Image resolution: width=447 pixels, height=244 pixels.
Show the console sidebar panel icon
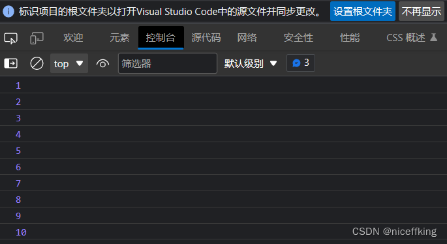coord(11,63)
